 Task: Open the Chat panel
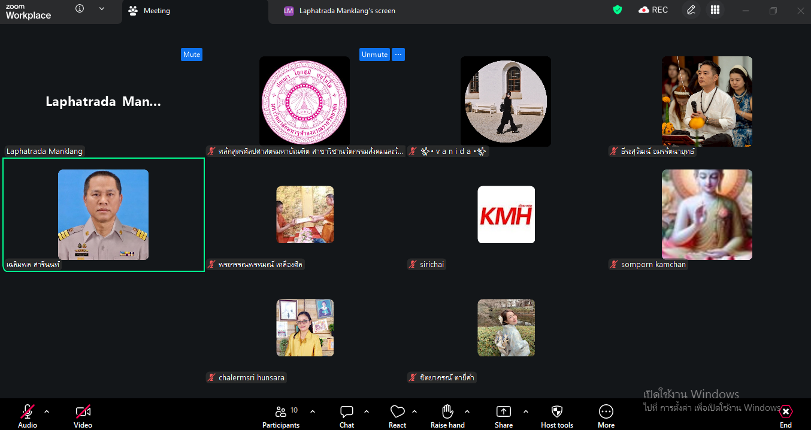point(346,412)
